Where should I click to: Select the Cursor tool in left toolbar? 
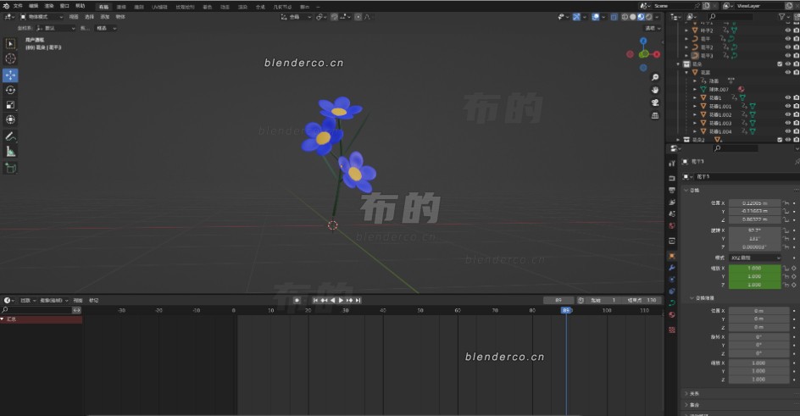click(10, 58)
